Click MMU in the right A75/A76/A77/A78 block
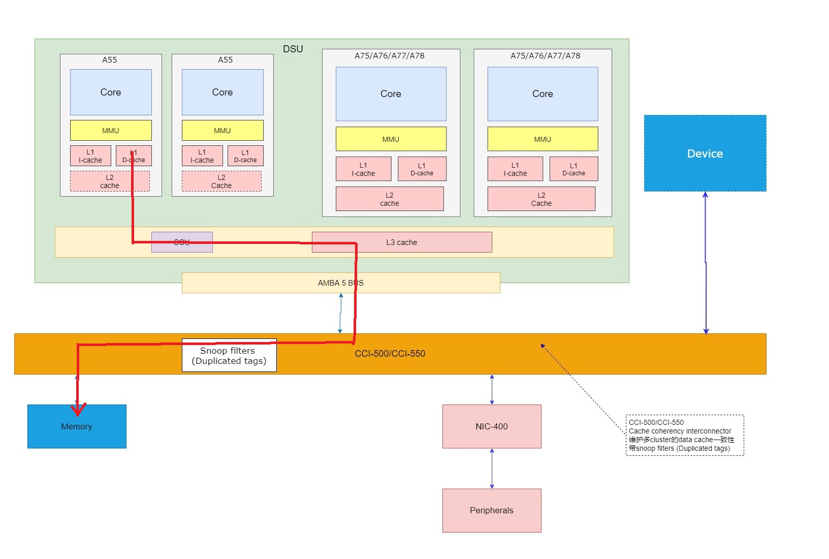This screenshot has width=829, height=559. (543, 139)
